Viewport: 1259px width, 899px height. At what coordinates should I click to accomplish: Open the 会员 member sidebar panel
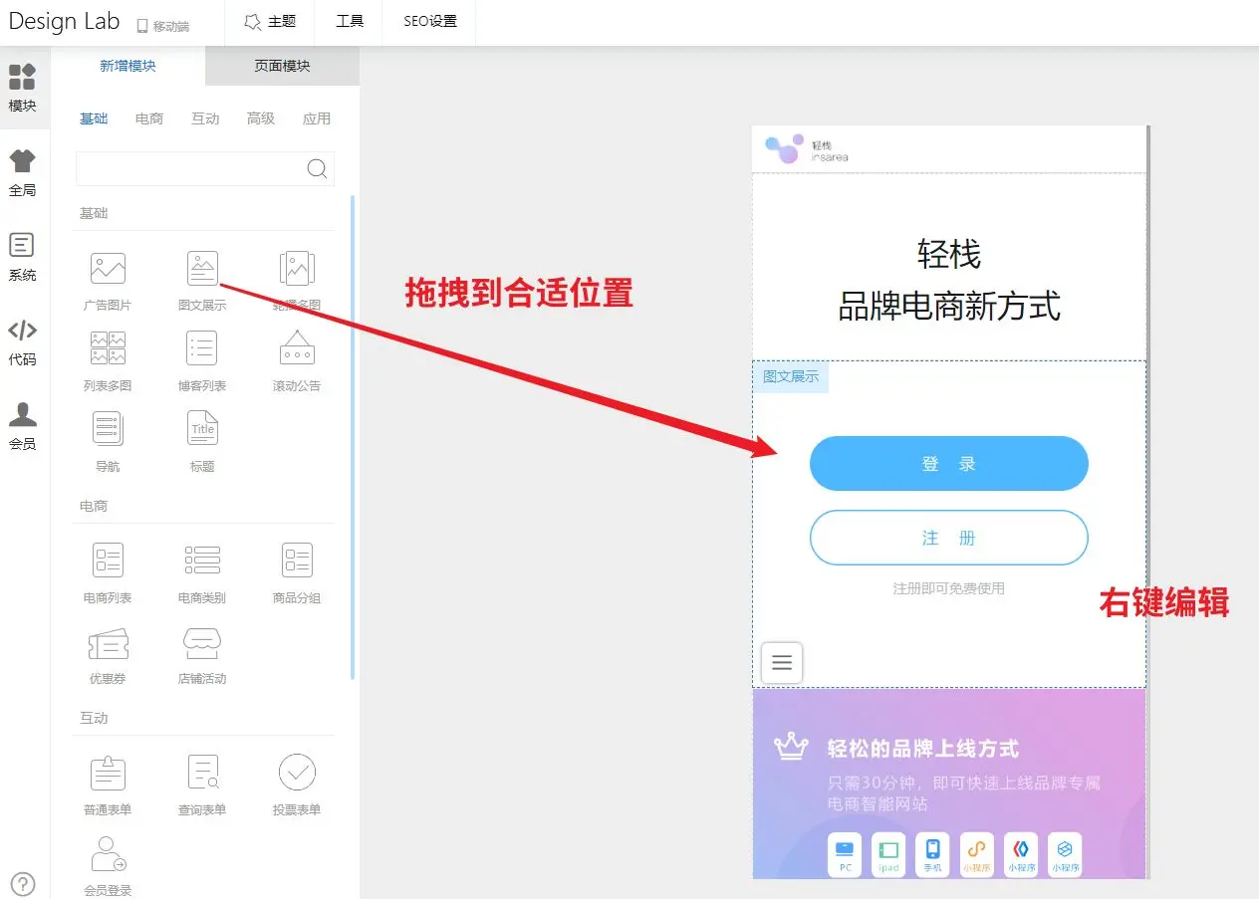click(23, 425)
